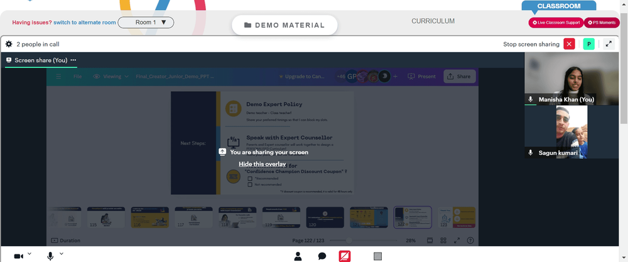The image size is (628, 262).
Task: Select the CLASSROOM tab
Action: coord(558,6)
